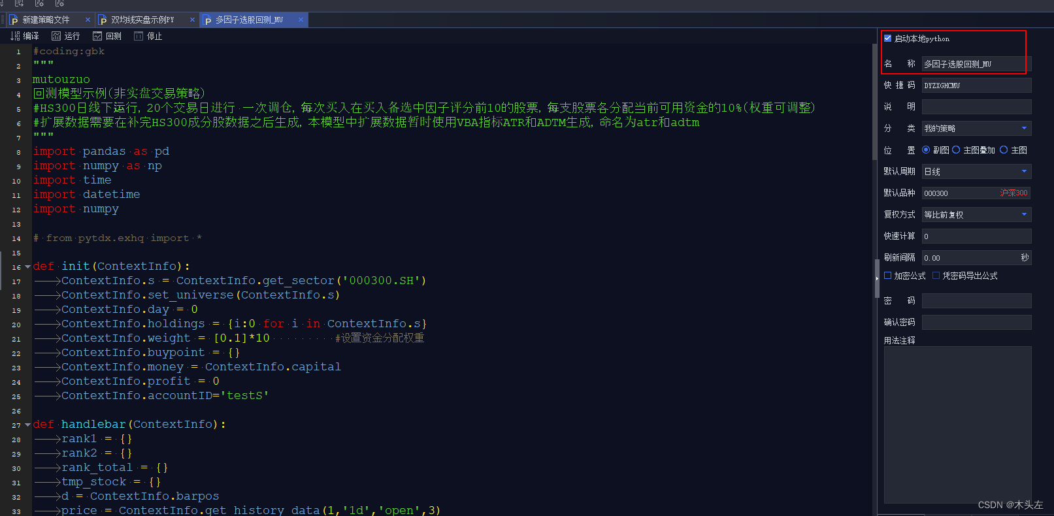Click the 编译 compile toolbar button
Screen dimensions: 1054x516
coord(25,36)
